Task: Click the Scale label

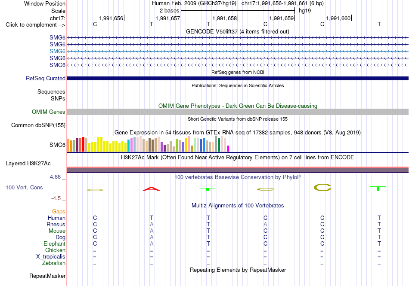Action: point(59,11)
